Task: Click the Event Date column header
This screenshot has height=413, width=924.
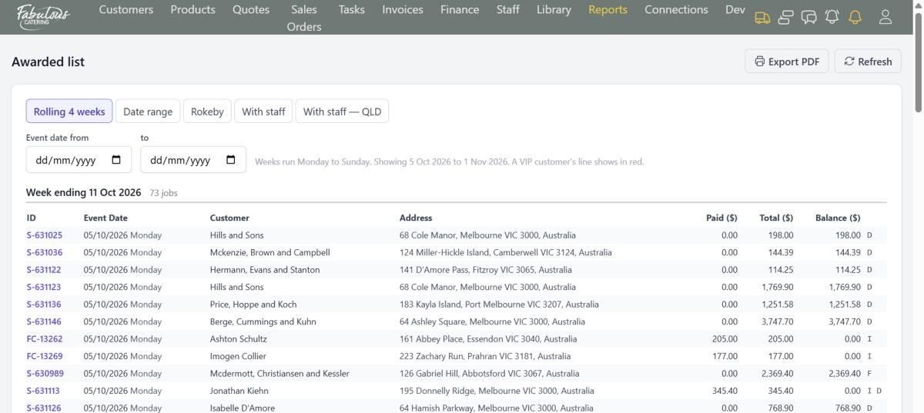Action: coord(105,218)
